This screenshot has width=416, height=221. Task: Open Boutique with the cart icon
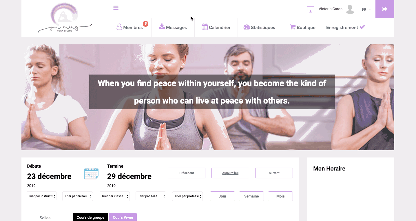click(302, 28)
